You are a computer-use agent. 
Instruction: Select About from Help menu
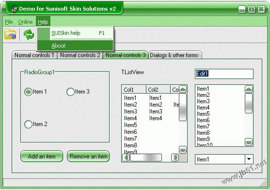[75, 46]
